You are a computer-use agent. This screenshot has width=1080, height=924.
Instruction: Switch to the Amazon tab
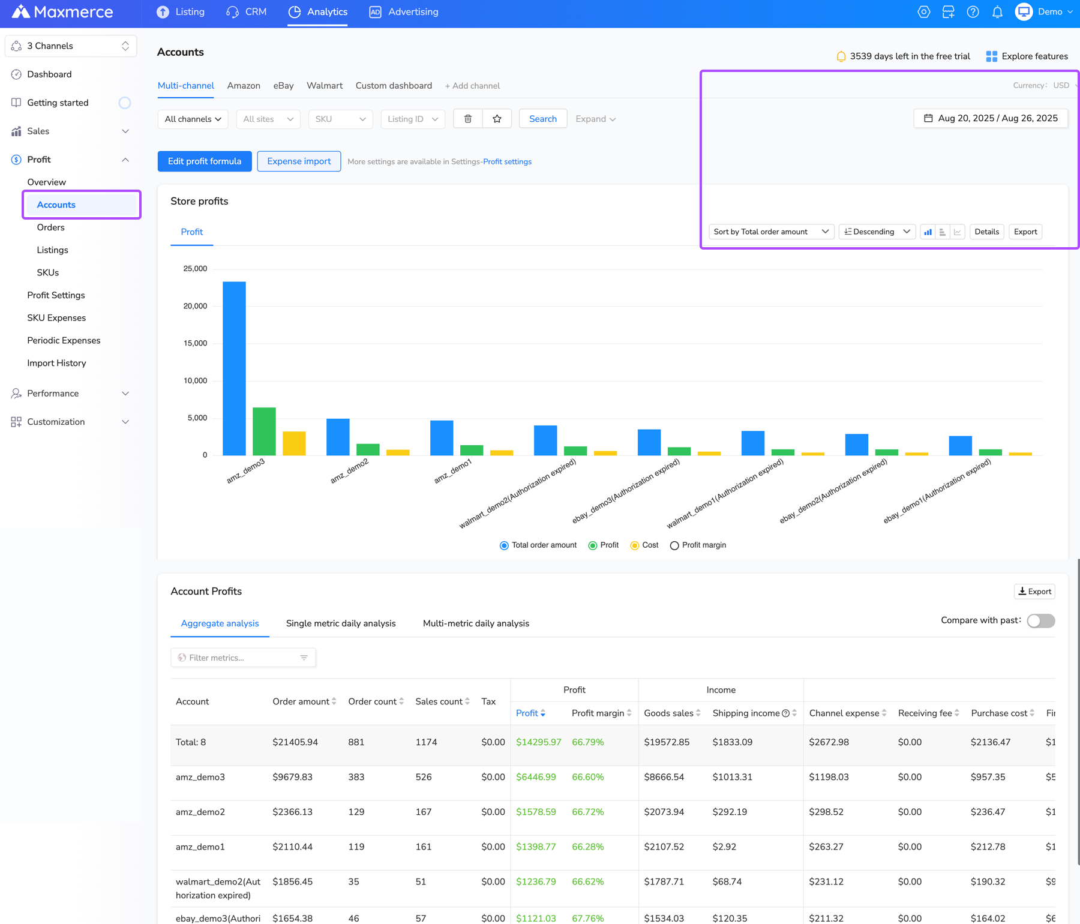tap(244, 86)
